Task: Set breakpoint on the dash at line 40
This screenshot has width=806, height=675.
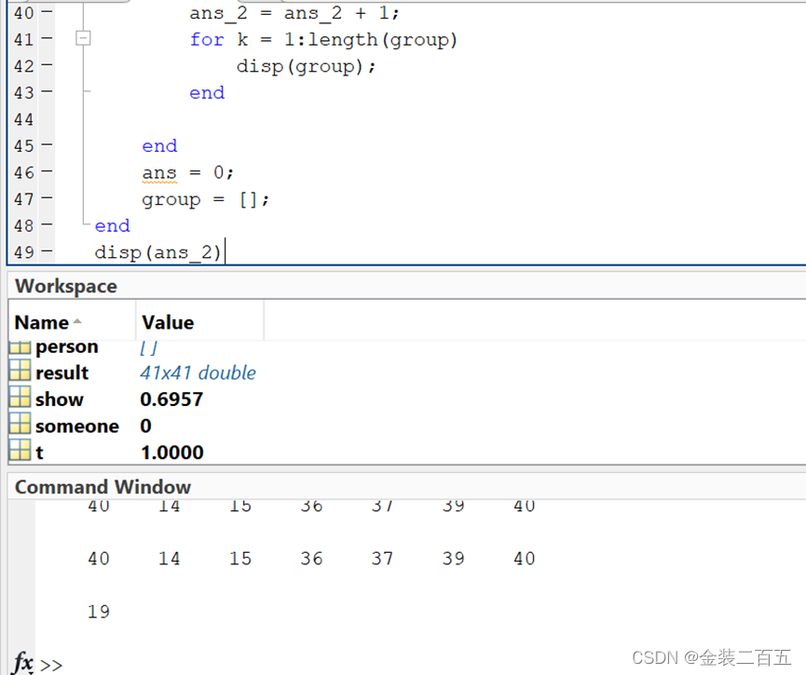Action: (47, 11)
